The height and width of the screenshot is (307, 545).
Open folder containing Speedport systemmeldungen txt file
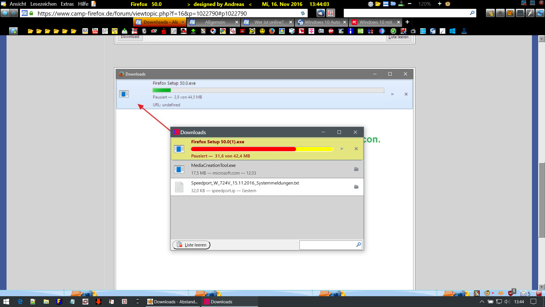coord(356,187)
